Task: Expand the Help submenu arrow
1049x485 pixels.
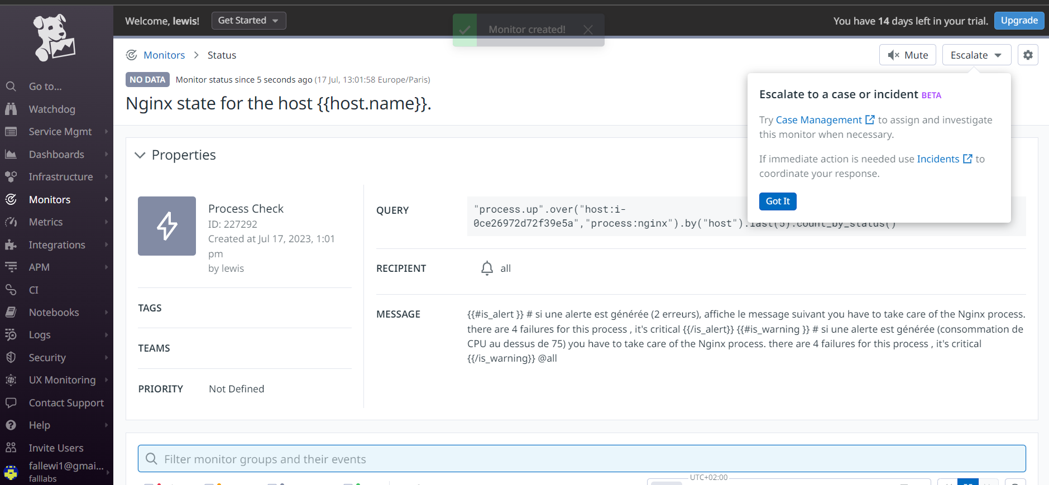Action: 106,425
